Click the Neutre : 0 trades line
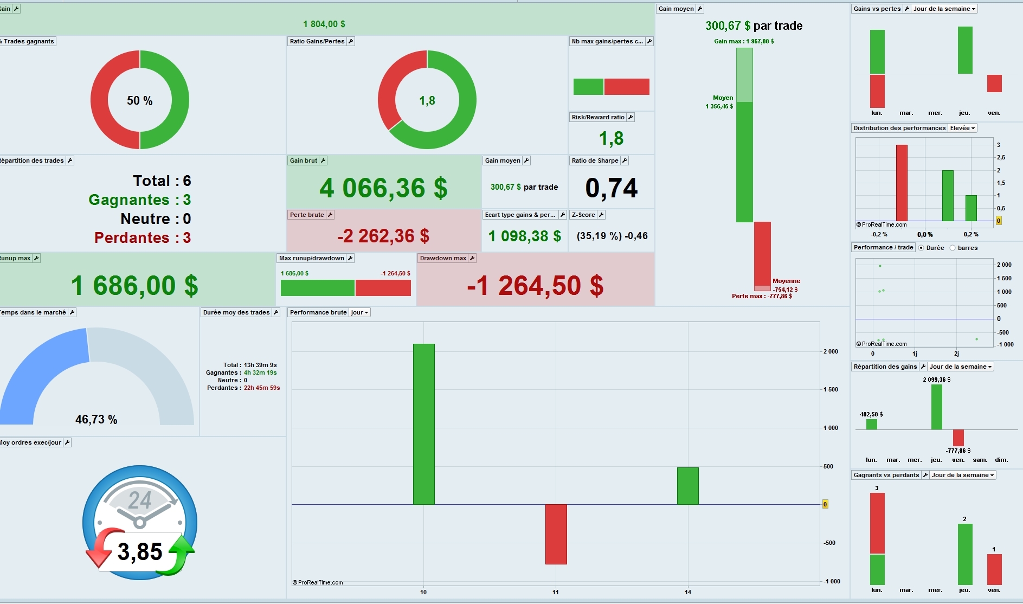Viewport: 1023px width, 604px height. (156, 219)
